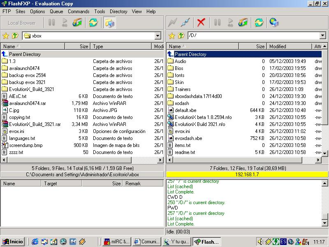Image resolution: width=329 pixels, height=247 pixels.
Task: Select the remote evoxdash.xbe file
Action: [x=188, y=138]
